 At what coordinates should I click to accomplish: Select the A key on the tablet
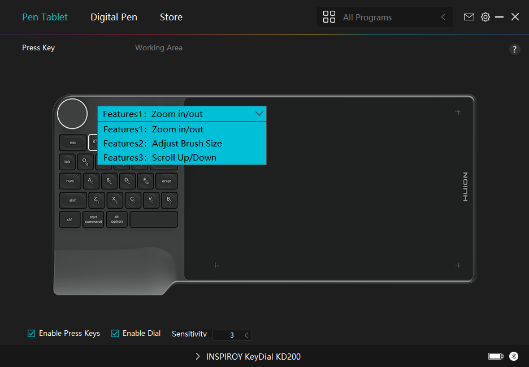click(91, 181)
